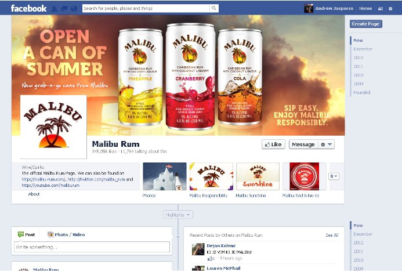
Task: Click Dejan Kolenc avatar thumbnail
Action: click(198, 249)
